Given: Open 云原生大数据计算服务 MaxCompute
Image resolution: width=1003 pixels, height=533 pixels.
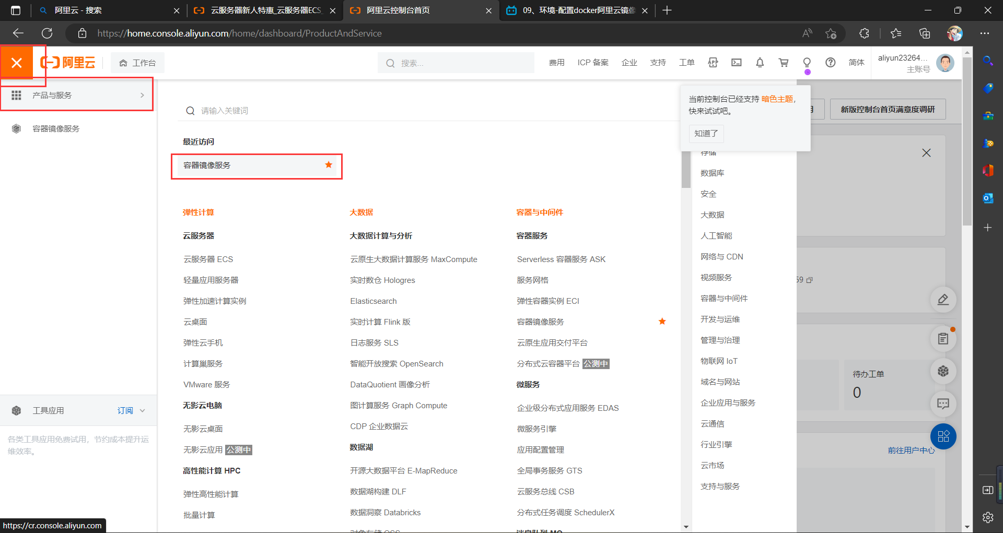Looking at the screenshot, I should coord(414,259).
